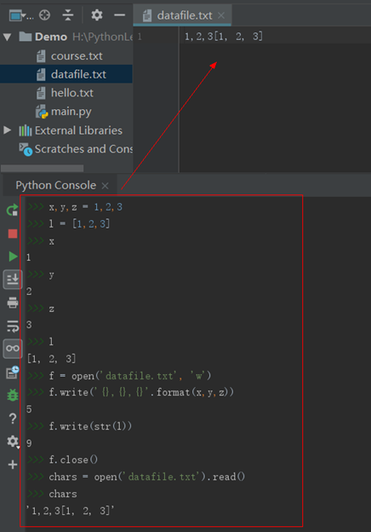Open the console settings gear dropdown
Image resolution: width=371 pixels, height=532 pixels.
tap(13, 442)
